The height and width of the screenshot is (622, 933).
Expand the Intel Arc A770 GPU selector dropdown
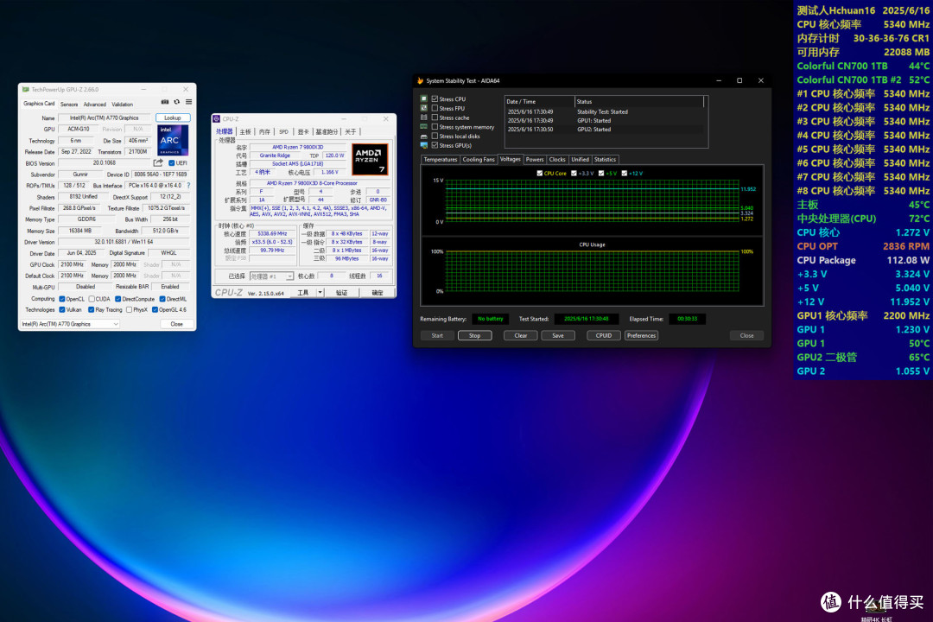[x=70, y=324]
